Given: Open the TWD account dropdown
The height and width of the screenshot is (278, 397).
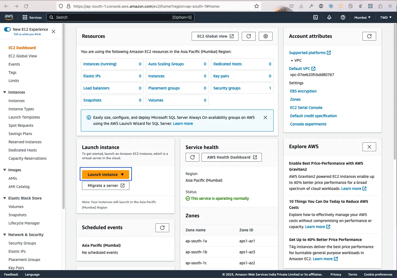Looking at the screenshot, I should 386,17.
